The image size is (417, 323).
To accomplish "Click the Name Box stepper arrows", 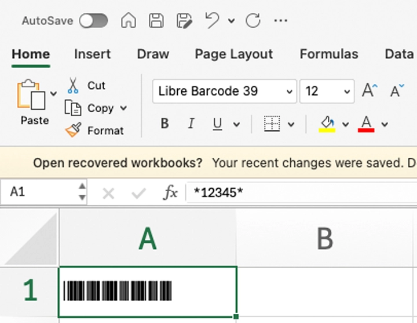I will tap(82, 192).
